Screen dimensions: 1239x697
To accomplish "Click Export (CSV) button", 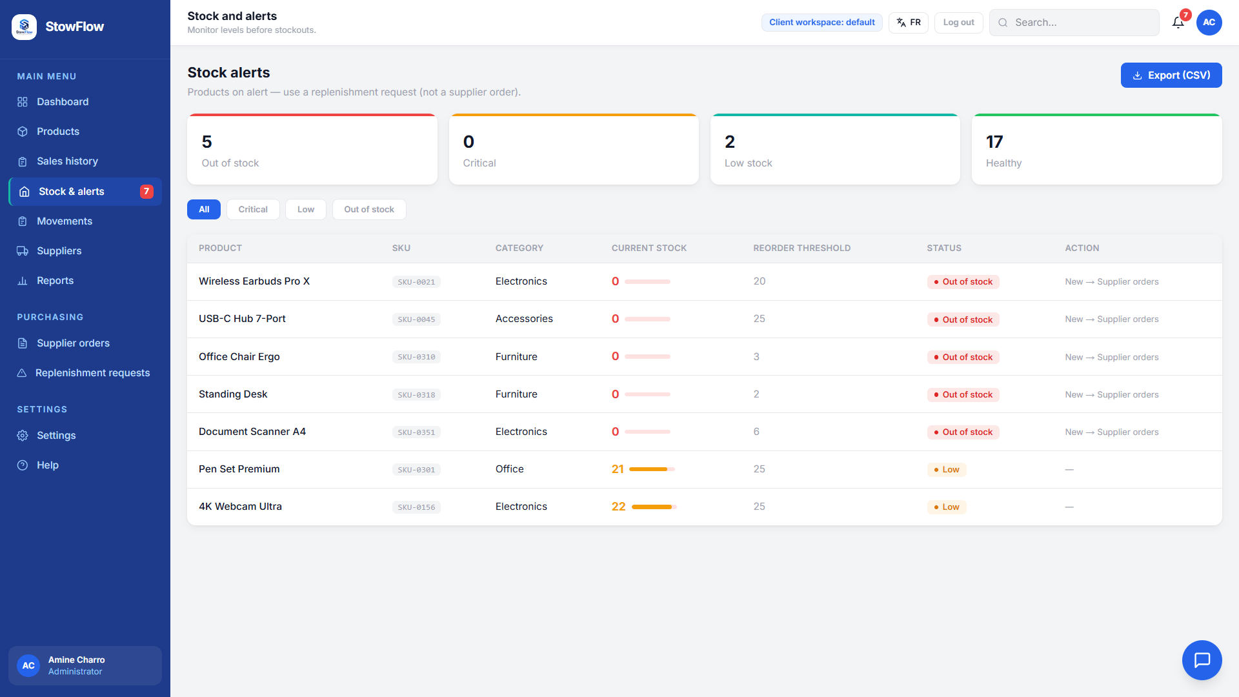I will [1171, 76].
